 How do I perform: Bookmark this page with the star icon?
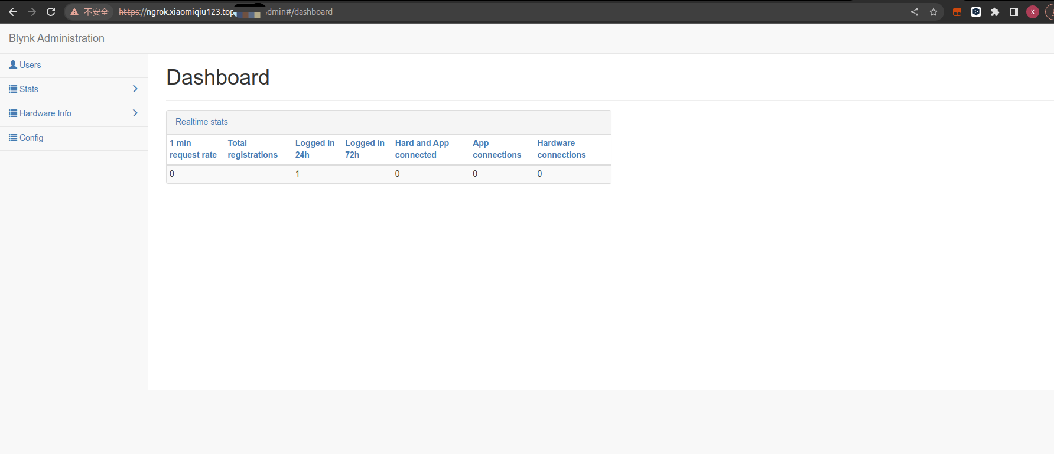tap(933, 12)
